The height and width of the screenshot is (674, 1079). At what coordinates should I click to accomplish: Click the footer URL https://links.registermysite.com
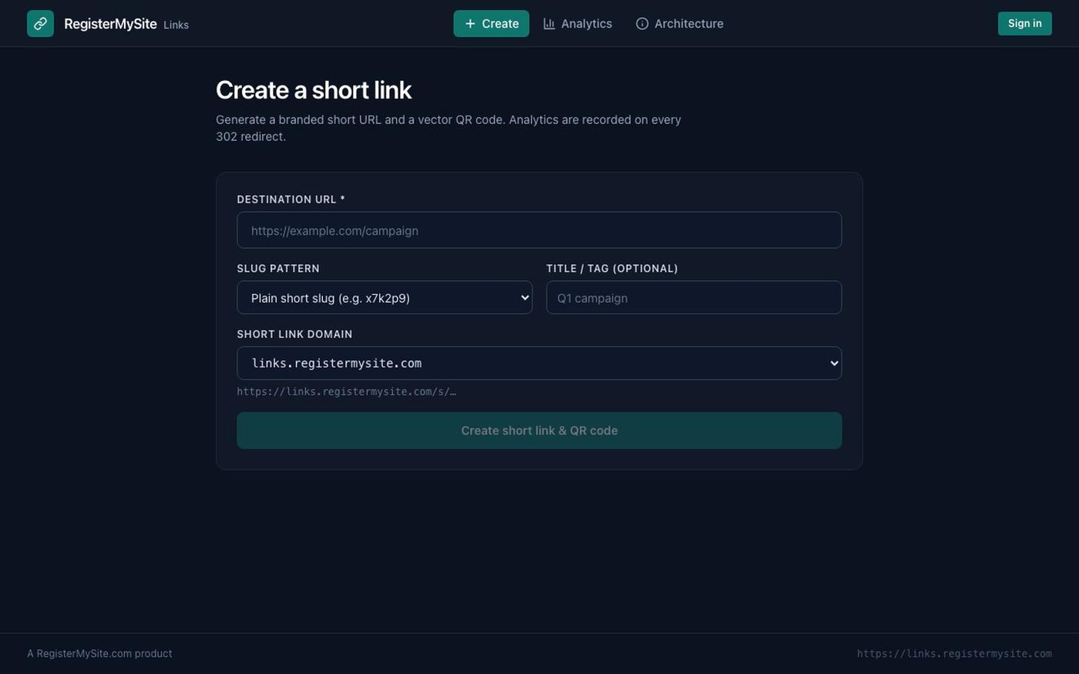pos(954,653)
